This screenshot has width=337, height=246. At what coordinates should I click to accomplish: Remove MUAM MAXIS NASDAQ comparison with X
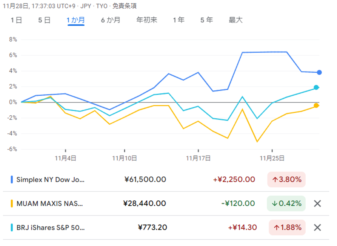(317, 203)
